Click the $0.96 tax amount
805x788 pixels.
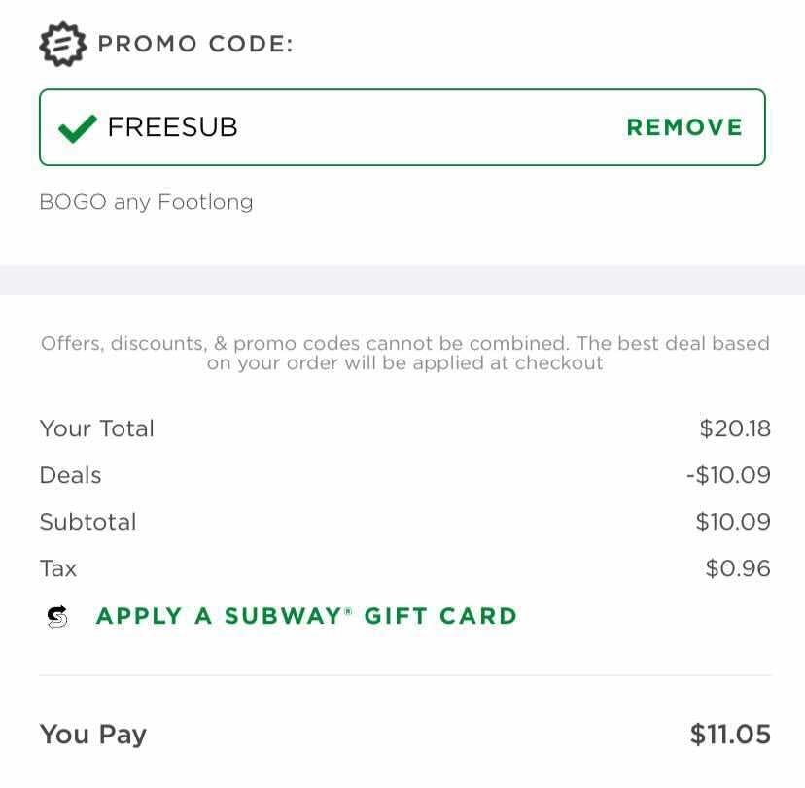tap(738, 568)
